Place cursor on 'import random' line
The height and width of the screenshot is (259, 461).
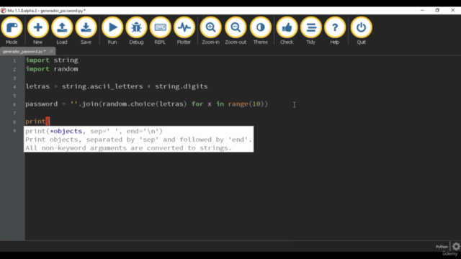pos(52,69)
